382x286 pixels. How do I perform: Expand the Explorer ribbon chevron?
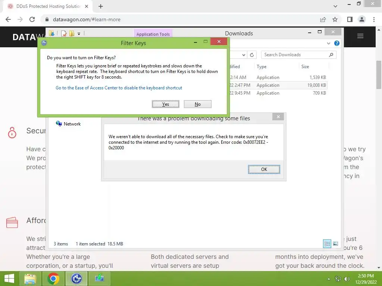click(x=328, y=43)
